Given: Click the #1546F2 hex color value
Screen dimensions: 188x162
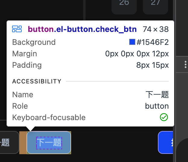Looking at the screenshot, I should coord(152,42).
